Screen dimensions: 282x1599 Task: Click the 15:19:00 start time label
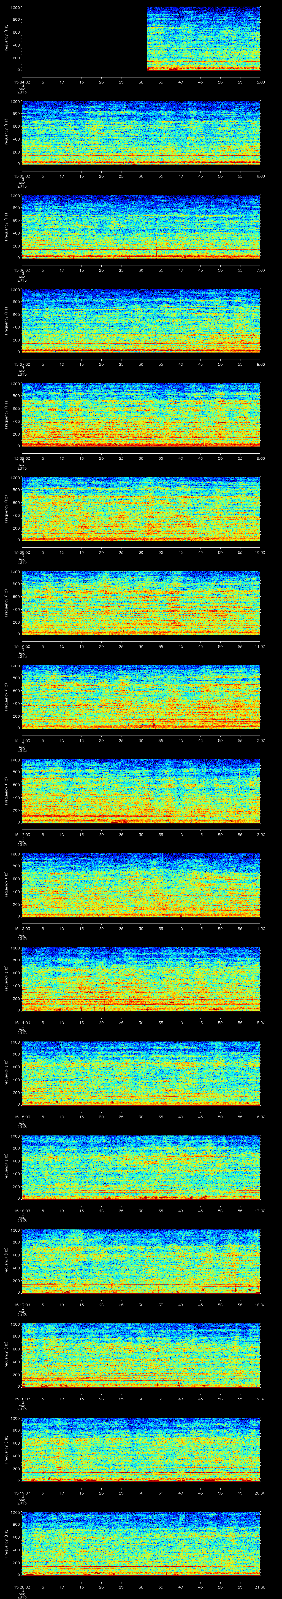(22, 1493)
